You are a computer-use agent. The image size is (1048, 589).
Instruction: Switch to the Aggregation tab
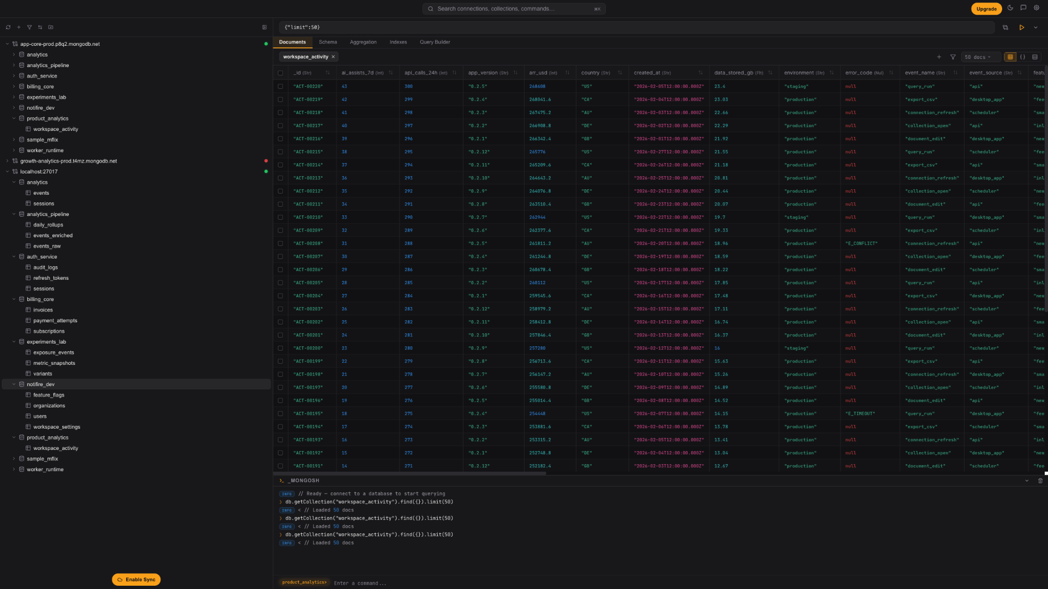tap(363, 42)
